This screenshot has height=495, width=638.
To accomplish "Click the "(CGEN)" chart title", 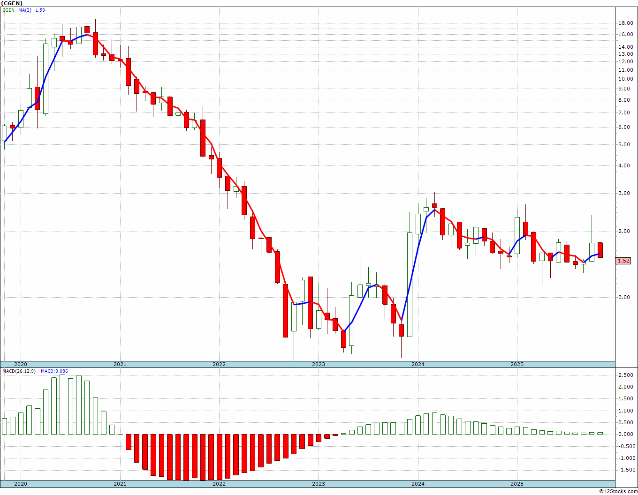I will pos(12,3).
